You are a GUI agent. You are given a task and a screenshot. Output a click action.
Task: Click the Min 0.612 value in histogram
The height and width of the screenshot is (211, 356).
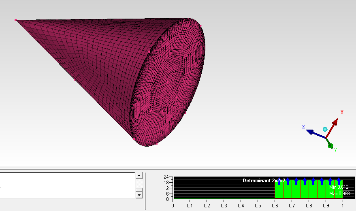[x=339, y=187]
